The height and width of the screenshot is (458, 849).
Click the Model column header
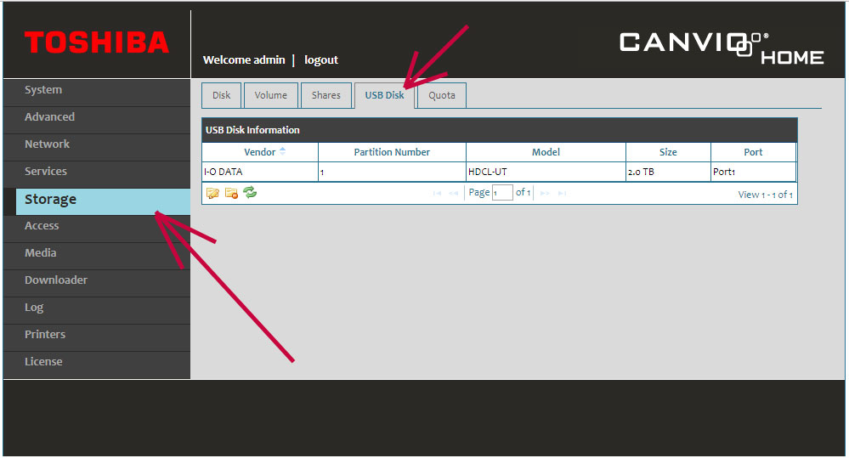tap(546, 152)
